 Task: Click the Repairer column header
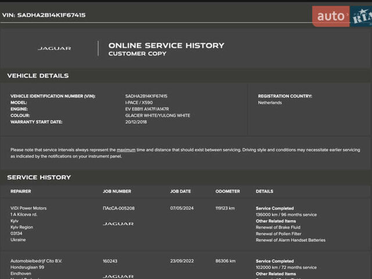(21, 191)
